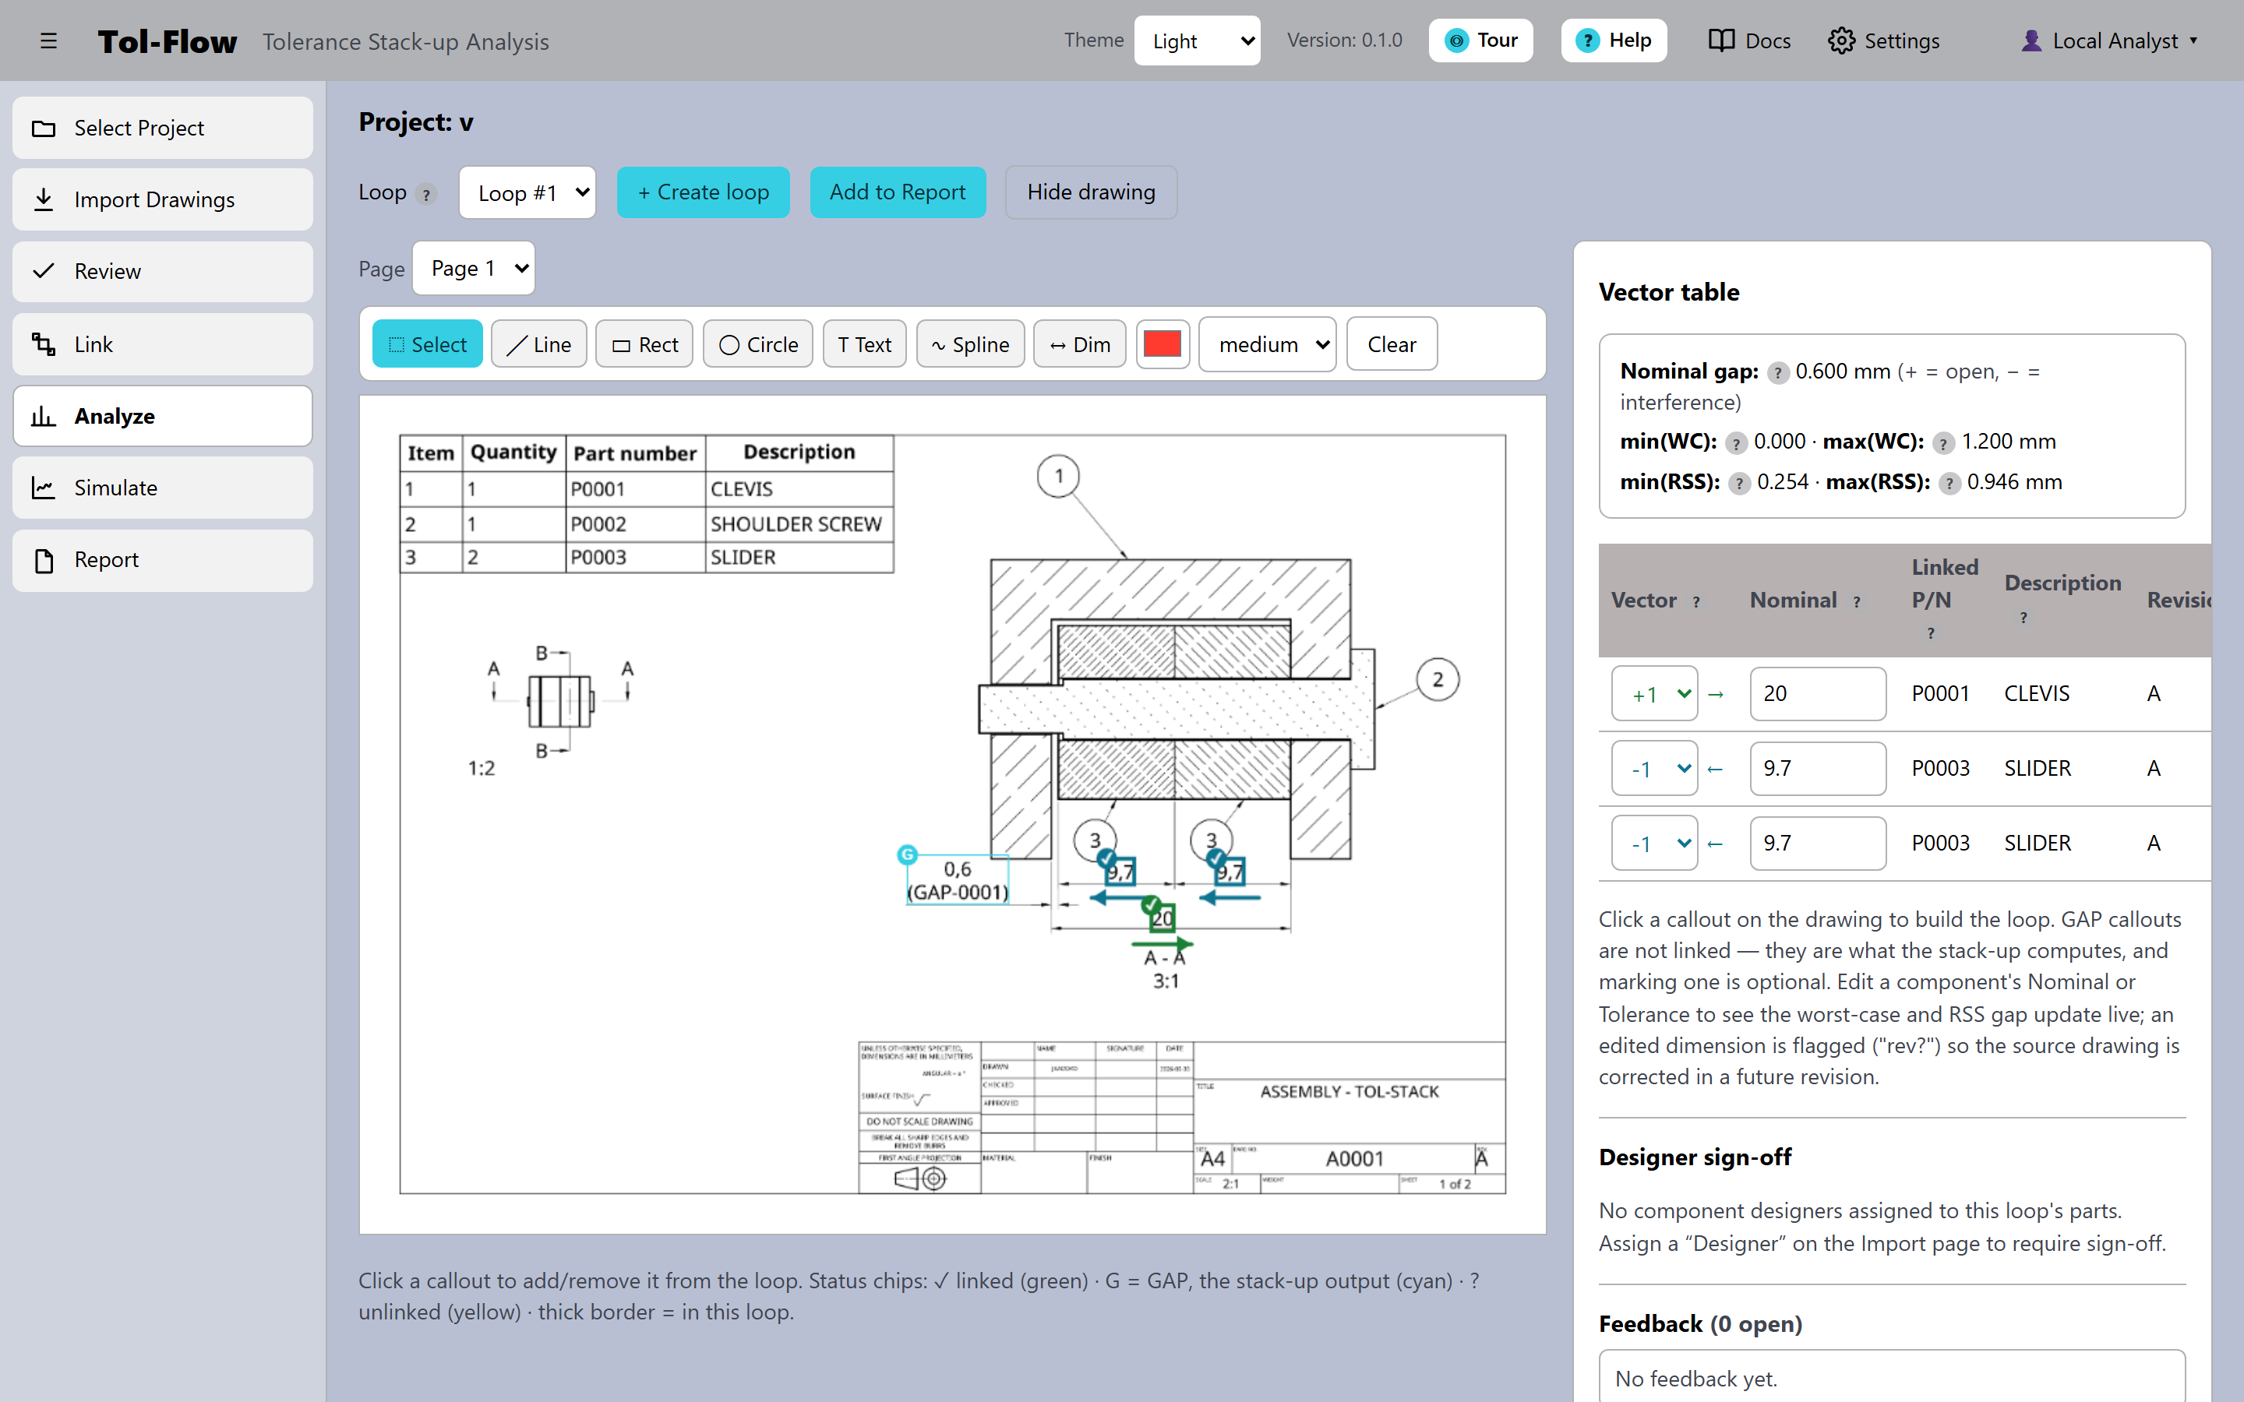Choose the Select tool

(x=428, y=344)
